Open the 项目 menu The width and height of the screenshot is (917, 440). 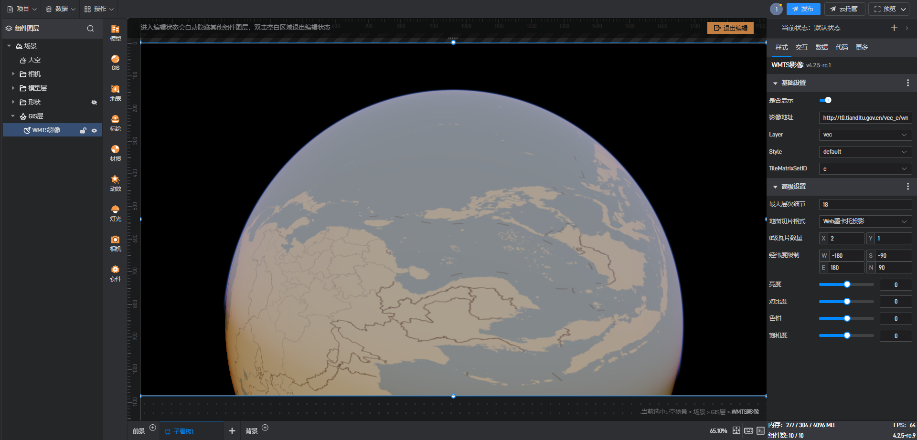click(22, 9)
